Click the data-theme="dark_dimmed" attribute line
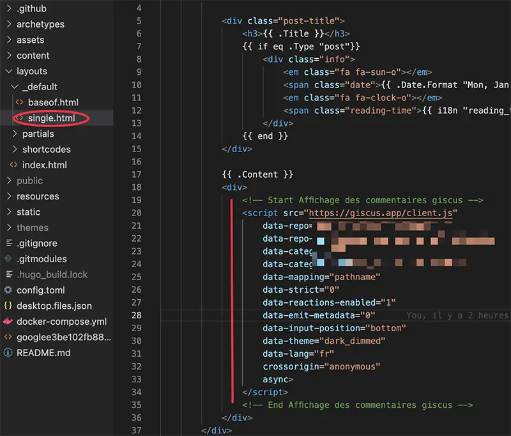The height and width of the screenshot is (436, 511). (x=324, y=341)
